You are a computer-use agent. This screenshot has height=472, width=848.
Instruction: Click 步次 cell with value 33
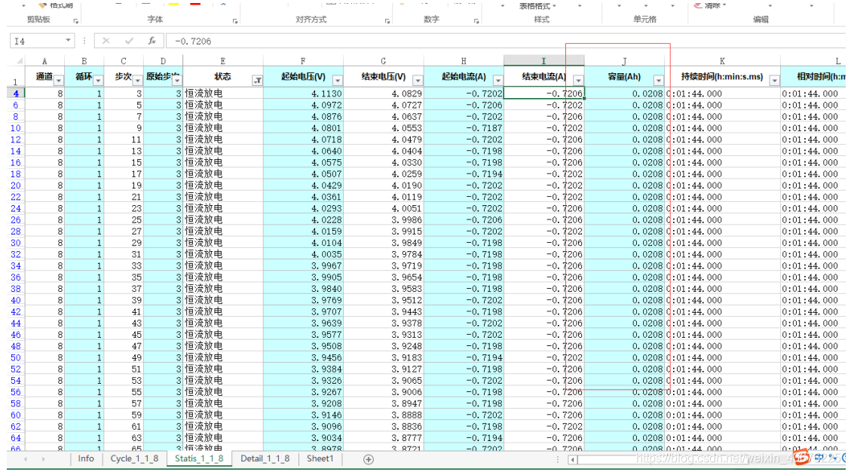pos(124,265)
